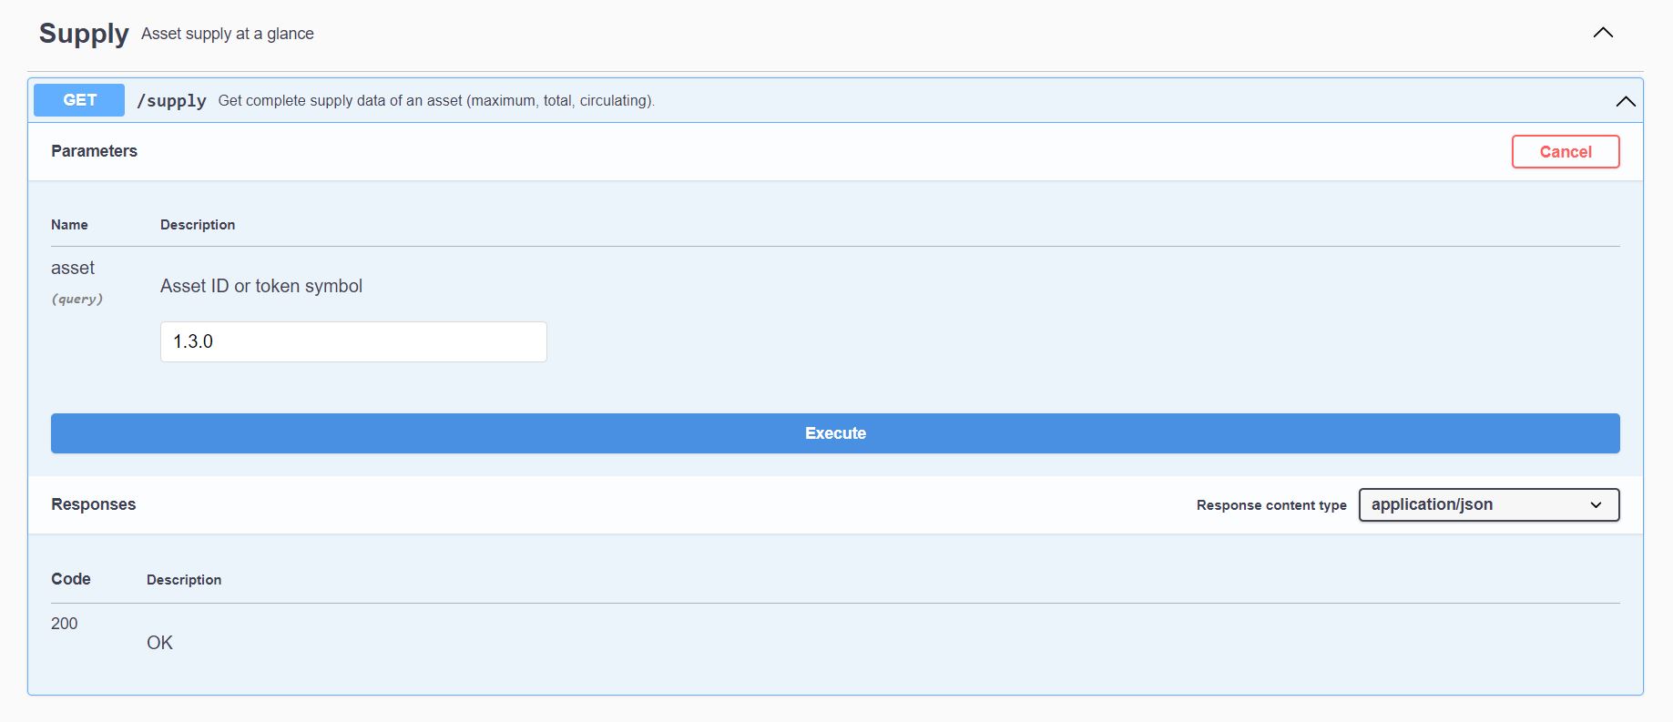Click the Parameters section header

click(x=94, y=151)
